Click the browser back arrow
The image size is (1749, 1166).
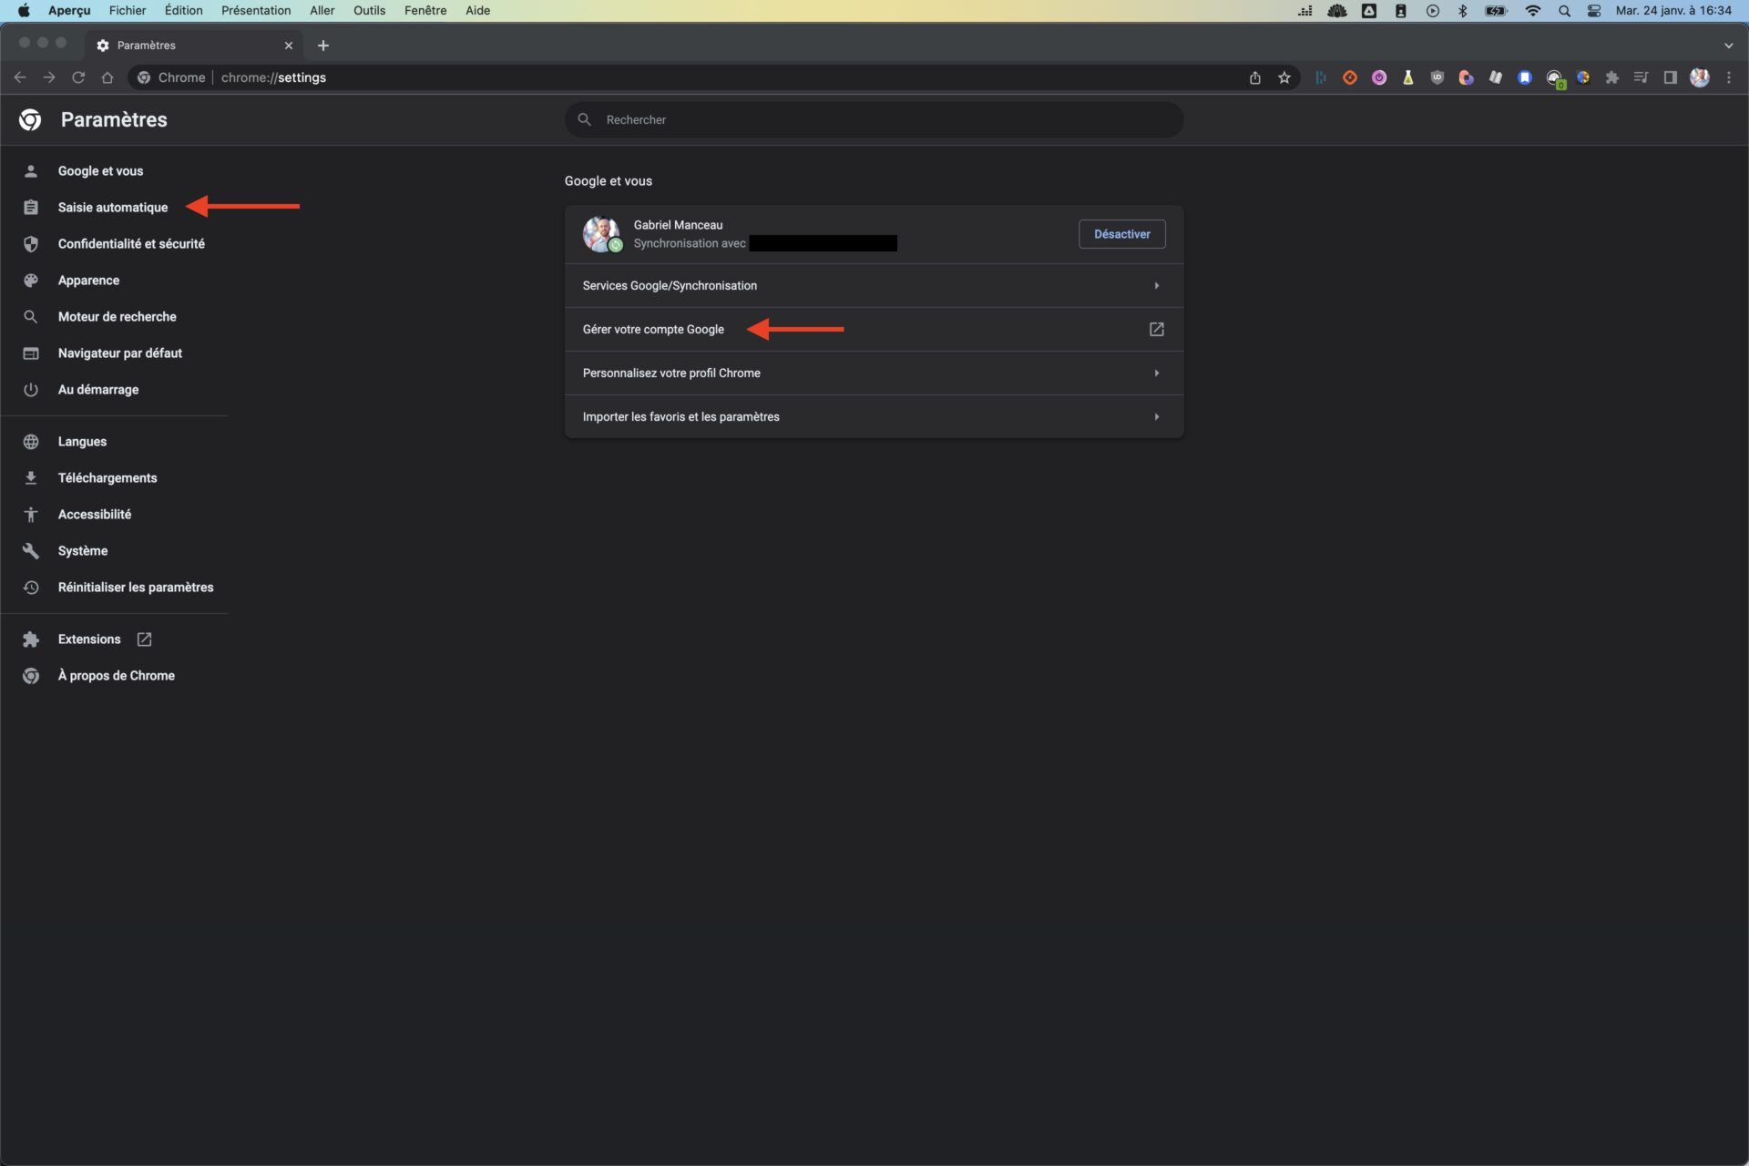click(20, 77)
